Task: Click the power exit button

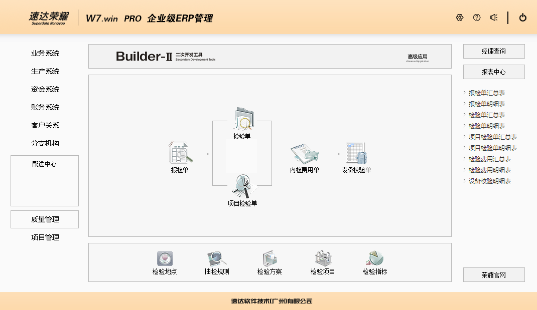Action: [523, 18]
